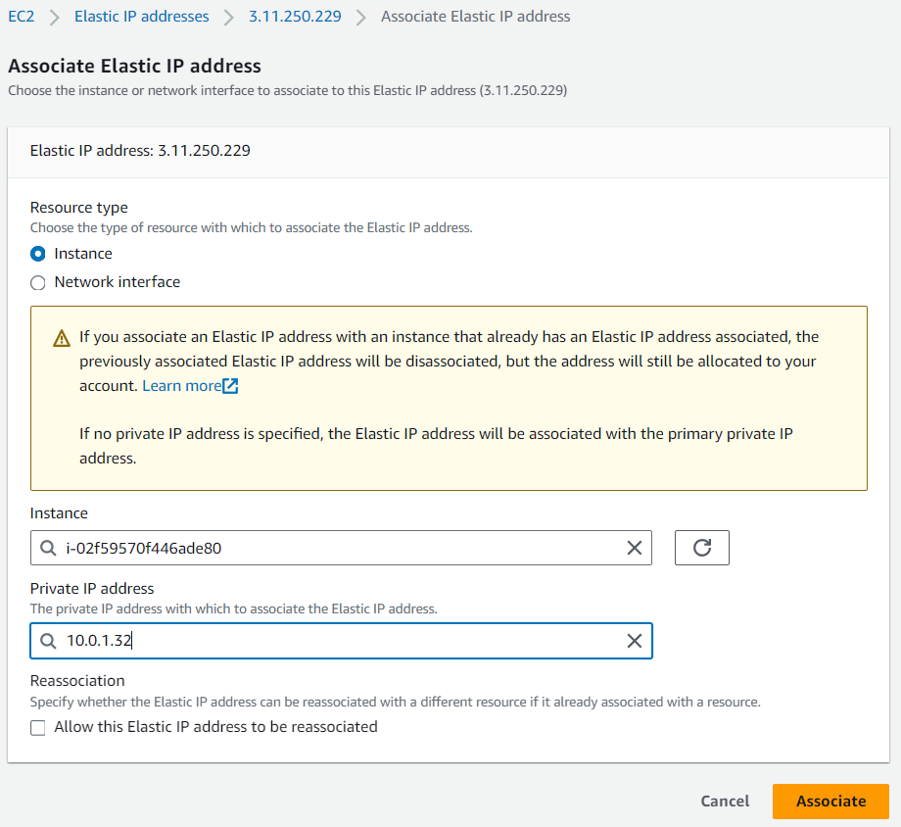Image resolution: width=901 pixels, height=827 pixels.
Task: Open the external link icon after Learn more
Action: click(230, 386)
